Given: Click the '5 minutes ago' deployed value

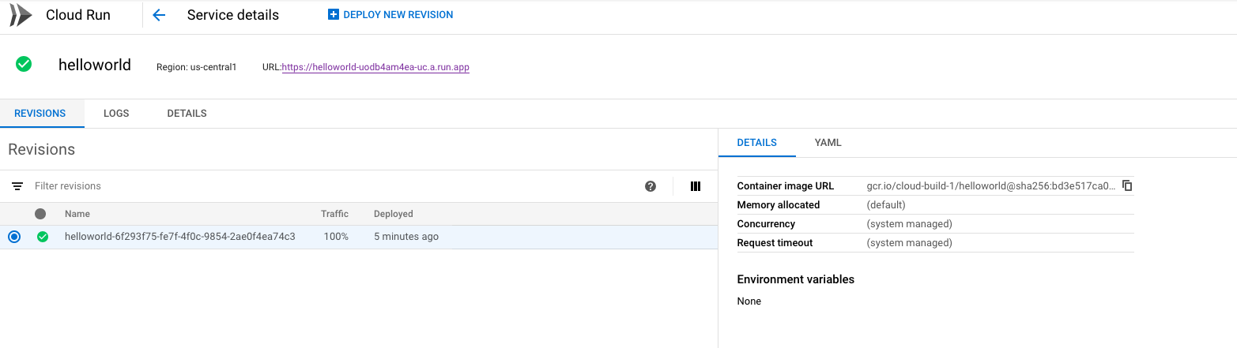Looking at the screenshot, I should [406, 237].
